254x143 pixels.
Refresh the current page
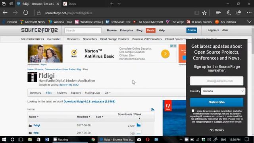25,13
